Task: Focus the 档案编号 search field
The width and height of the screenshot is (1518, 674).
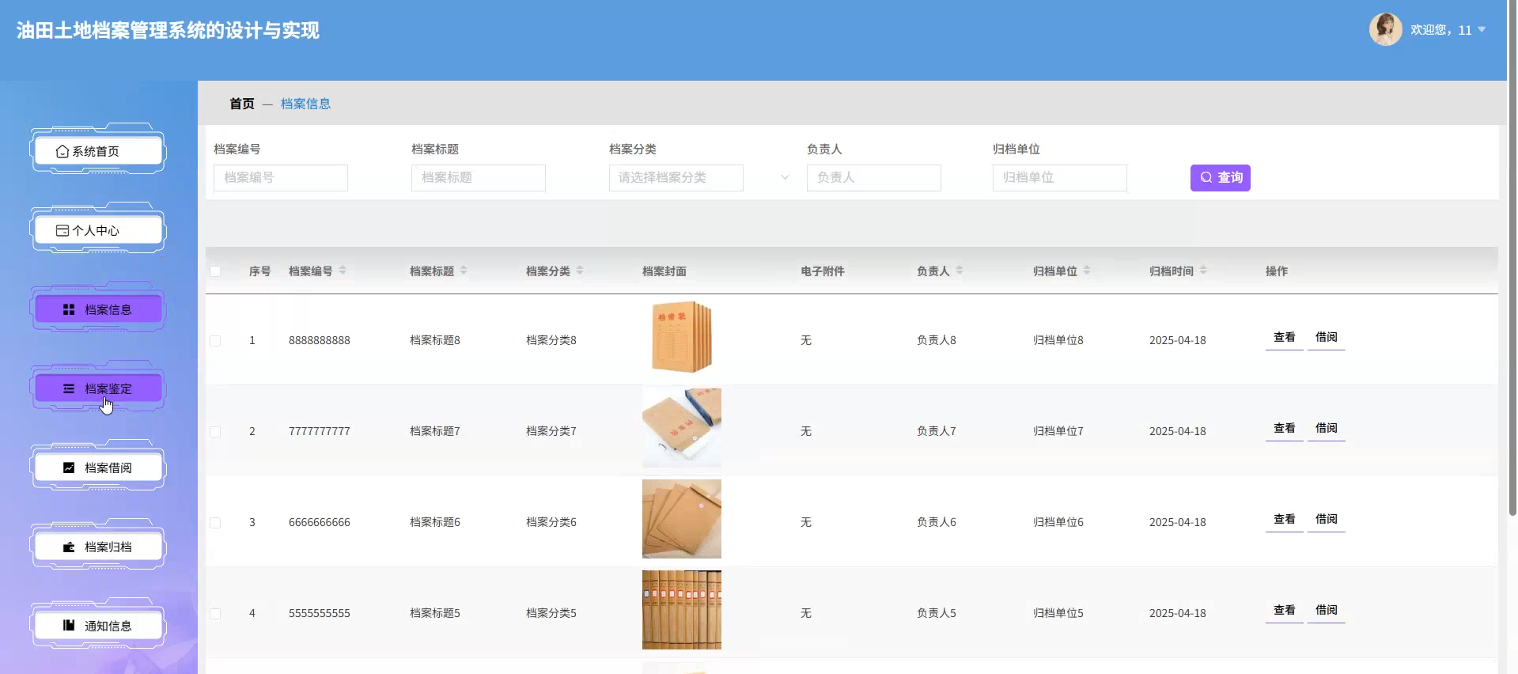Action: tap(281, 178)
